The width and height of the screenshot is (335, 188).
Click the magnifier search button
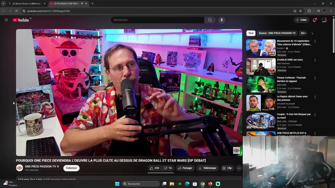210,20
